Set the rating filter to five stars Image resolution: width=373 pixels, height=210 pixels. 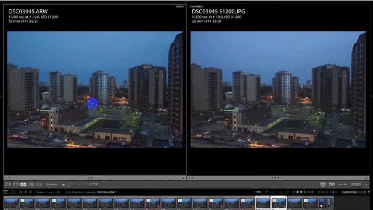(x=312, y=192)
